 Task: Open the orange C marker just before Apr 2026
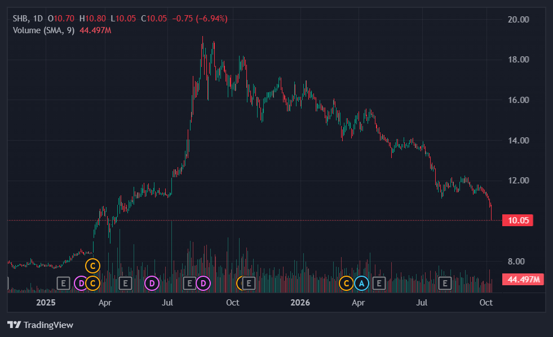[x=346, y=283]
